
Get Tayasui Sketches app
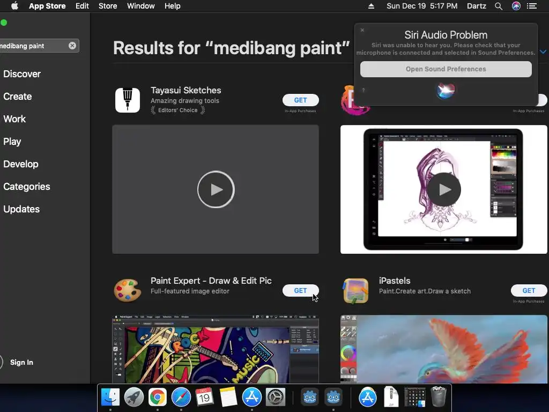tap(300, 100)
